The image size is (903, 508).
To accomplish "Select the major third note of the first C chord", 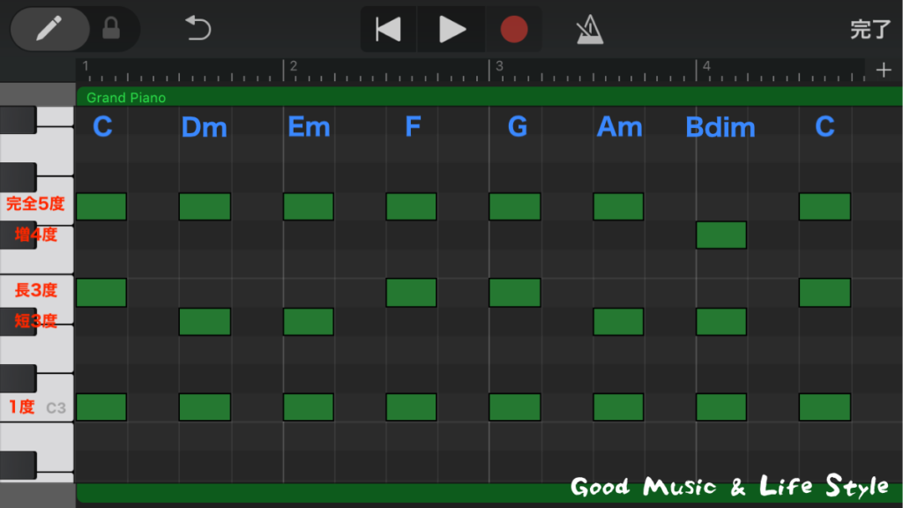I will [x=101, y=293].
